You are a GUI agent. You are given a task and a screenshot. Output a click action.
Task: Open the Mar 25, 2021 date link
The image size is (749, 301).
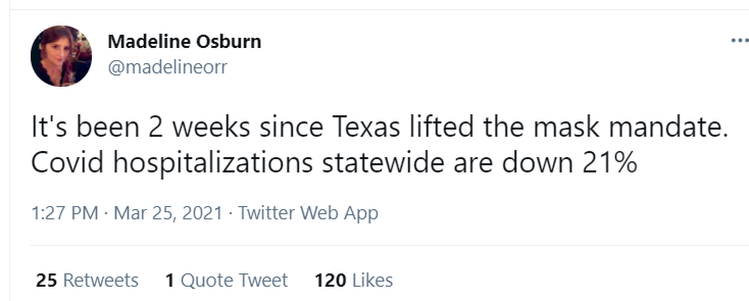pos(168,213)
